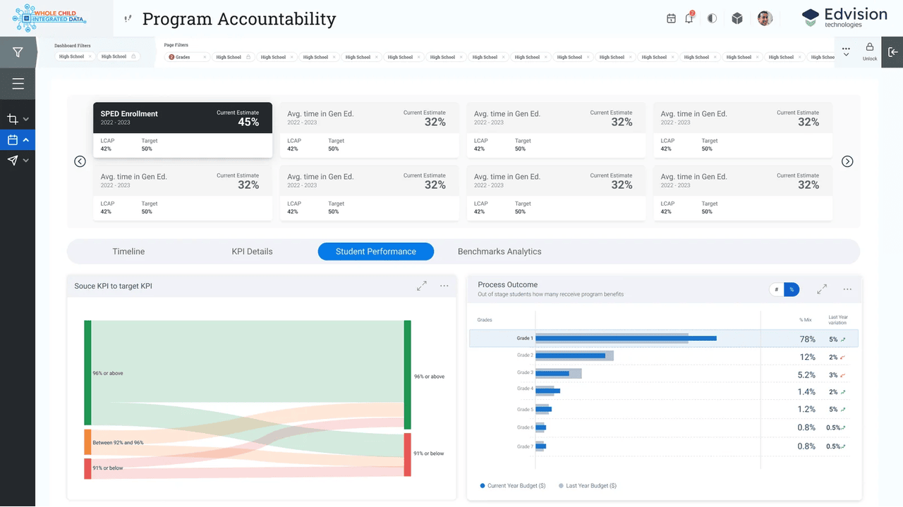Select the crop tool icon in sidebar
Screen dimensions: 903x507
(12, 119)
